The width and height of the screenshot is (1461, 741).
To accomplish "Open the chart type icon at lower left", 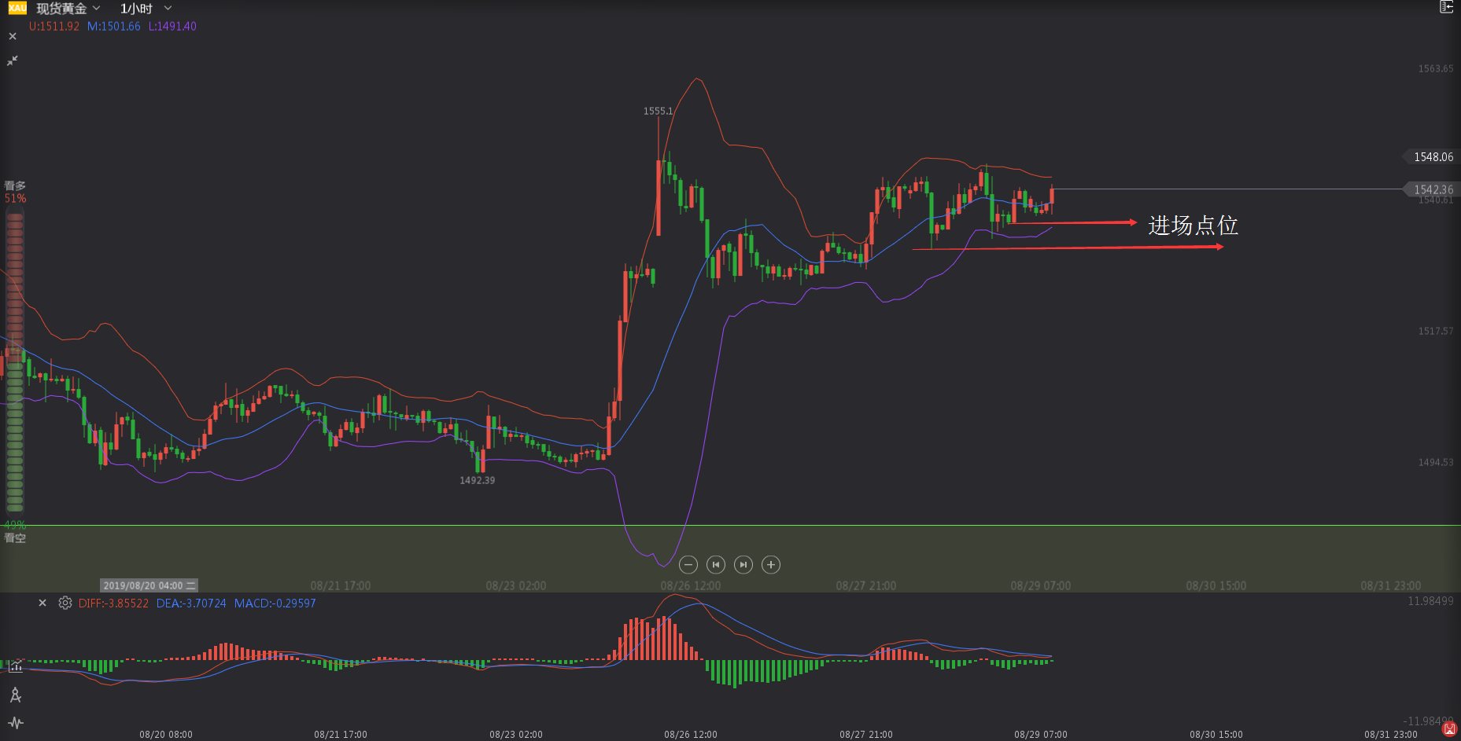I will (15, 666).
